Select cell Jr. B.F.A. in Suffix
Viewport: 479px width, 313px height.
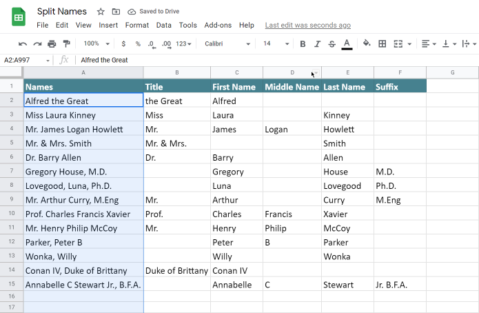point(400,284)
